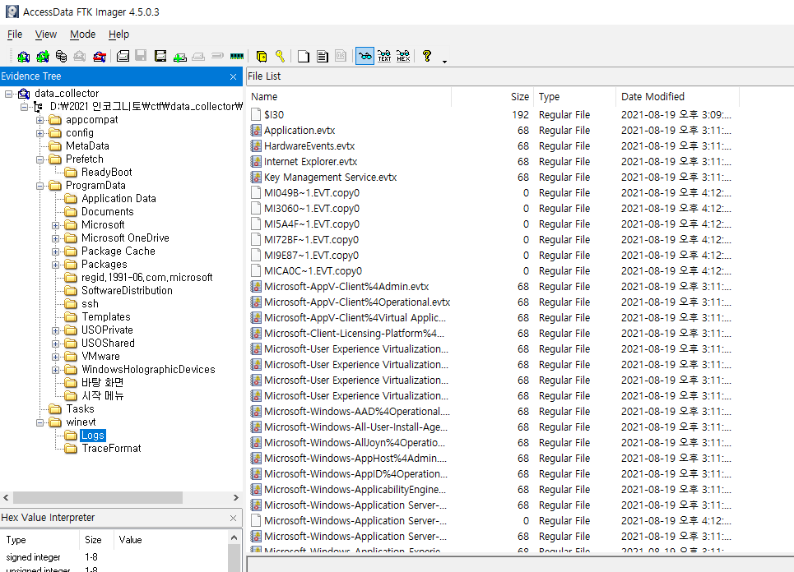Click Evidence Tree scroll left arrow
Screen dimensions: 794x572
click(6, 498)
